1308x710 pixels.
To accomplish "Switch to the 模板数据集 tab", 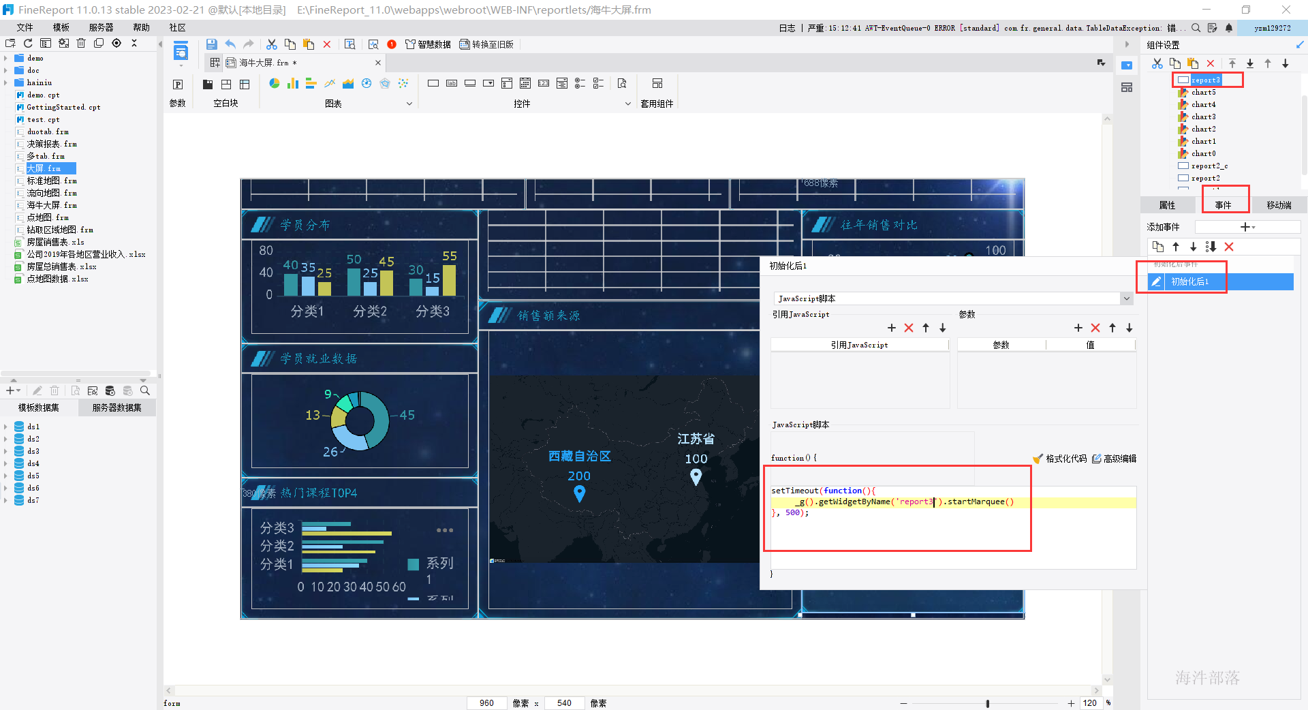I will [x=39, y=407].
